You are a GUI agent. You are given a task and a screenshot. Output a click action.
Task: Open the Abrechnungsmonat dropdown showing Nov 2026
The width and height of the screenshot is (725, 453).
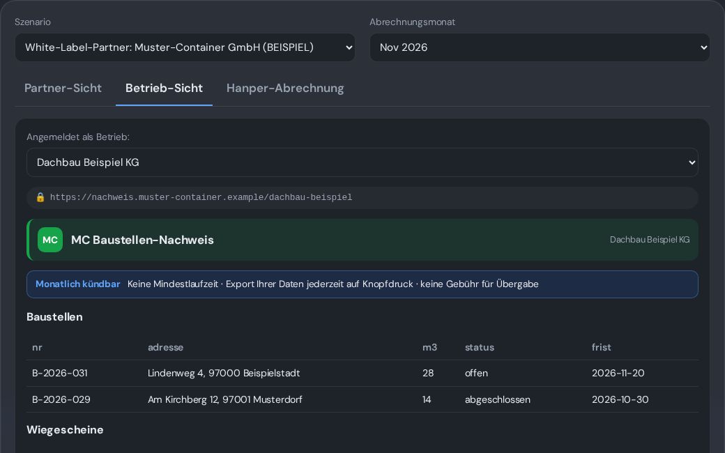point(540,47)
